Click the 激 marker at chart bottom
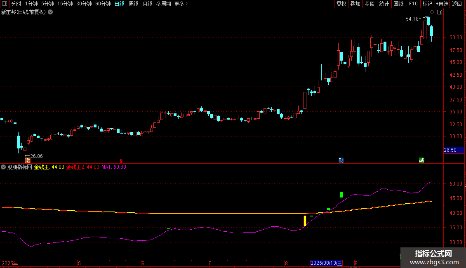This screenshot has height=268, width=466. [28, 160]
